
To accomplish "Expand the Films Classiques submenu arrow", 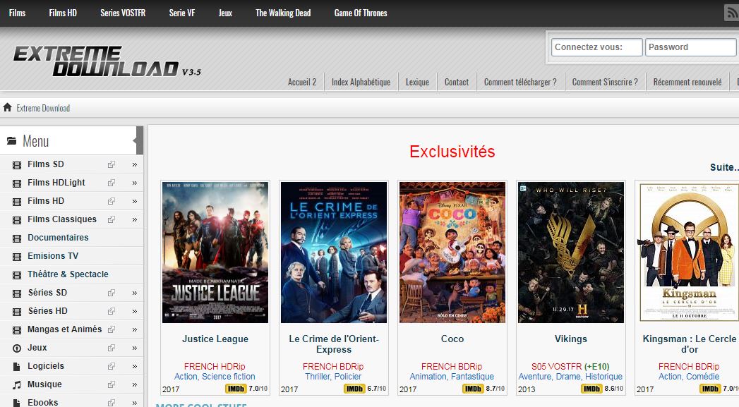I will pos(135,219).
